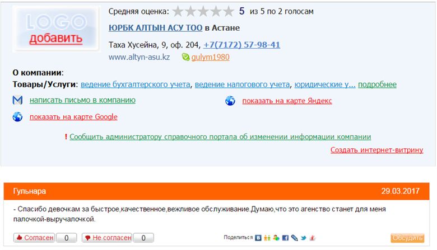Viewport: 437px width, 250px height.
Task: Click the review date 29.03.2017
Action: click(400, 191)
